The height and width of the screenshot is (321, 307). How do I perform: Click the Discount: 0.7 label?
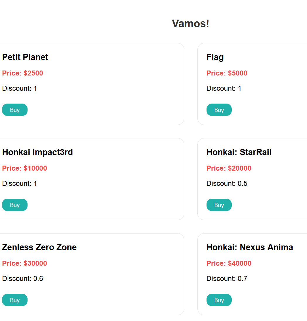[227, 279]
